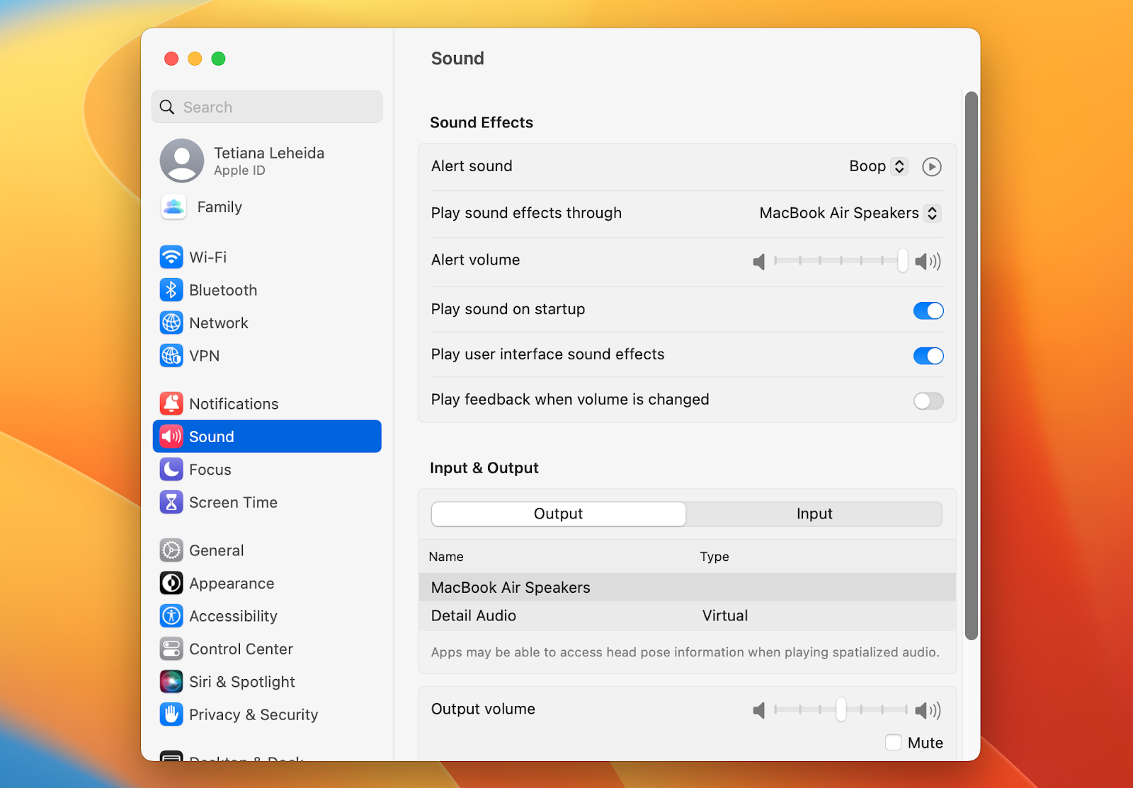This screenshot has width=1133, height=788.
Task: Click loud speaker icon beside Output volume
Action: 928,710
